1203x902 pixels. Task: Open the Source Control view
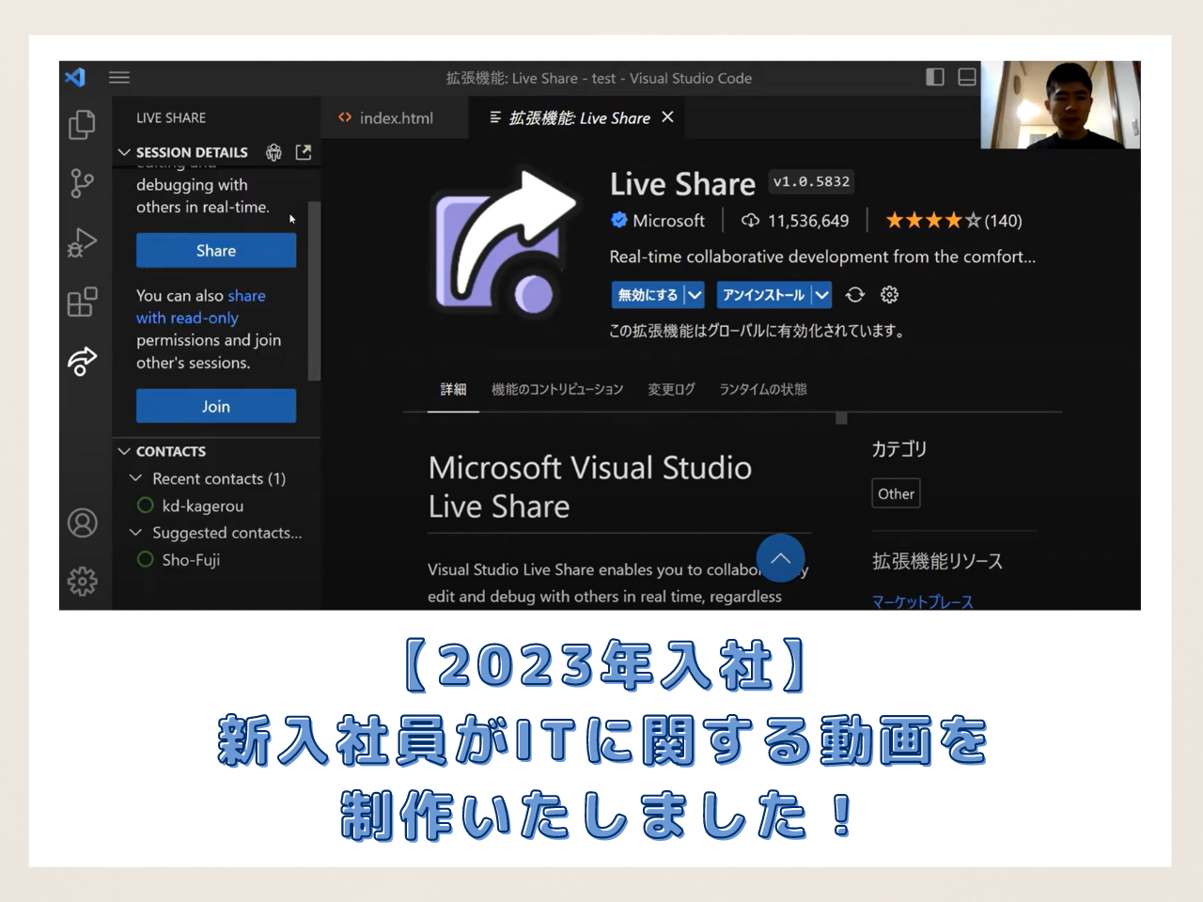(82, 183)
